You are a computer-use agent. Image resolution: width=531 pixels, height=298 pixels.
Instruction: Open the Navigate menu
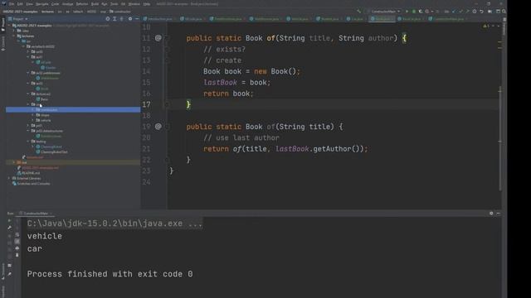point(42,4)
